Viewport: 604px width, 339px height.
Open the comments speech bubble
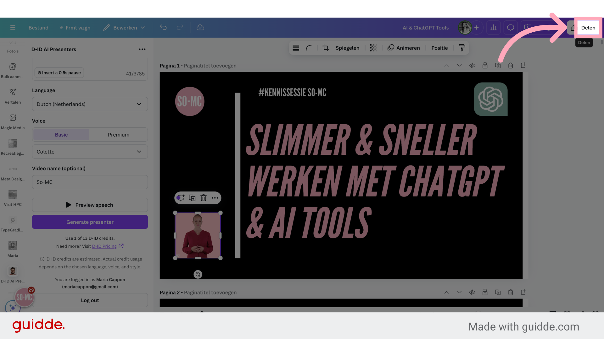(x=511, y=28)
